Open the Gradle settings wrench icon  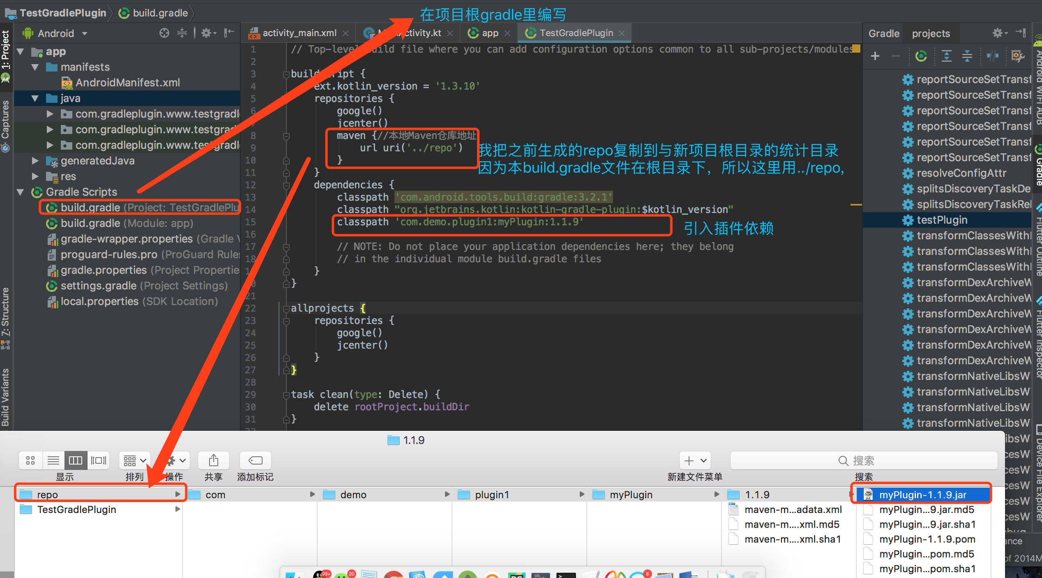(1017, 56)
